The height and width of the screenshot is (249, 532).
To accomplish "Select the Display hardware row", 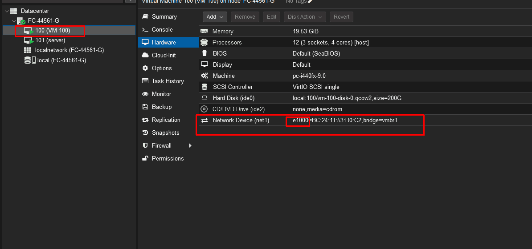I will click(x=365, y=65).
